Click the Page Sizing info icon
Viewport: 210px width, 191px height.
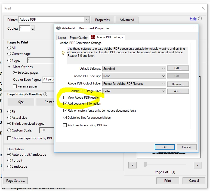click(x=45, y=94)
